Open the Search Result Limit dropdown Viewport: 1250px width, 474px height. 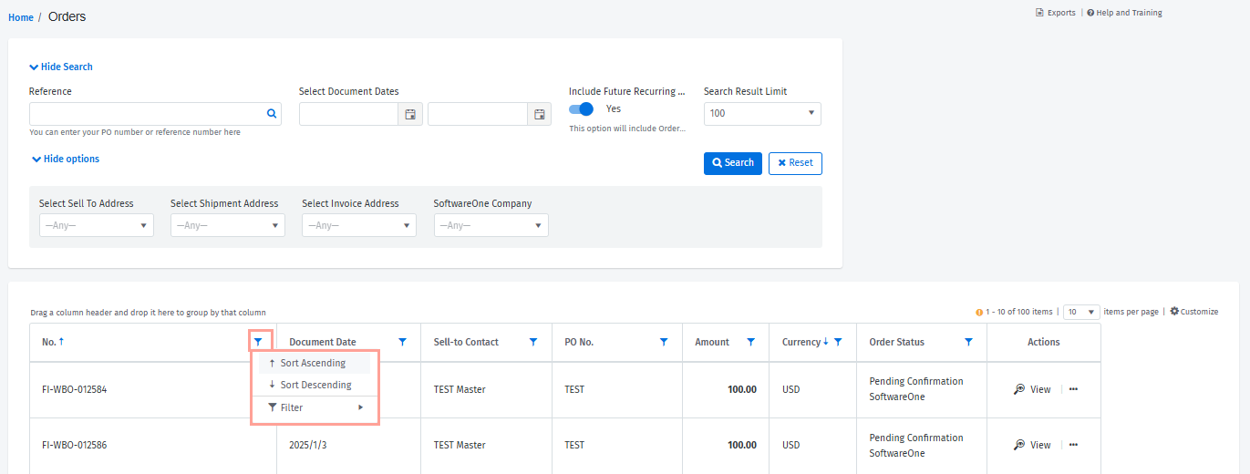pyautogui.click(x=762, y=114)
